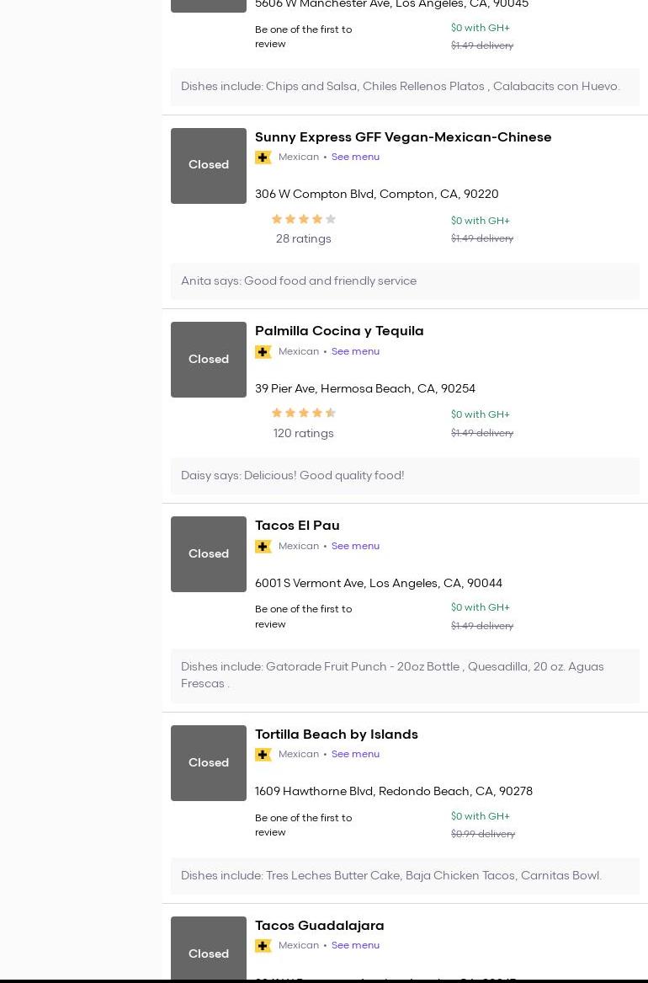Open See menu link for Palmilla Cocina

355,352
